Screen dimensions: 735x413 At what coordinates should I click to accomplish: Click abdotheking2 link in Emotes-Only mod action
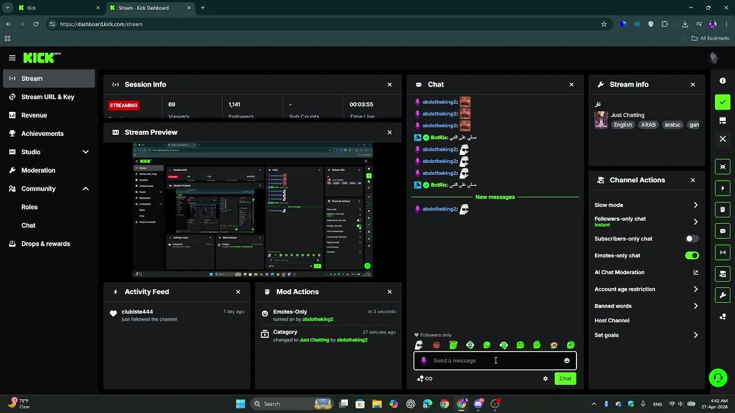click(318, 320)
